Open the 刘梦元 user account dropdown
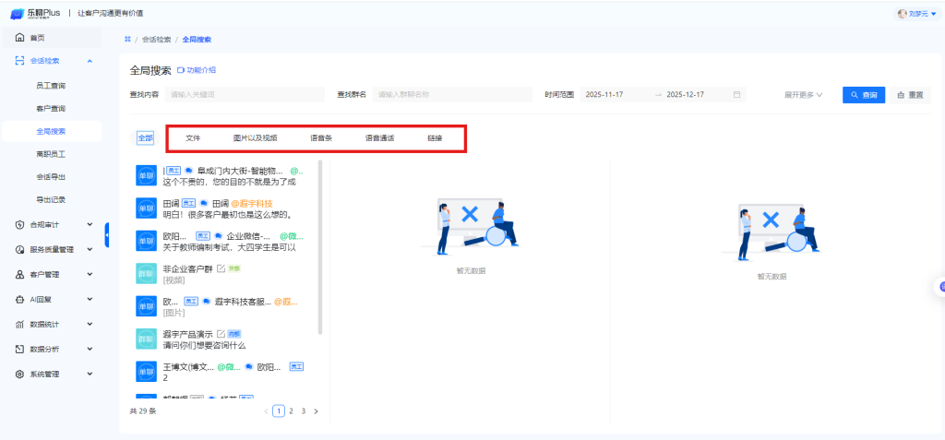The width and height of the screenshot is (945, 440). pyautogui.click(x=915, y=13)
